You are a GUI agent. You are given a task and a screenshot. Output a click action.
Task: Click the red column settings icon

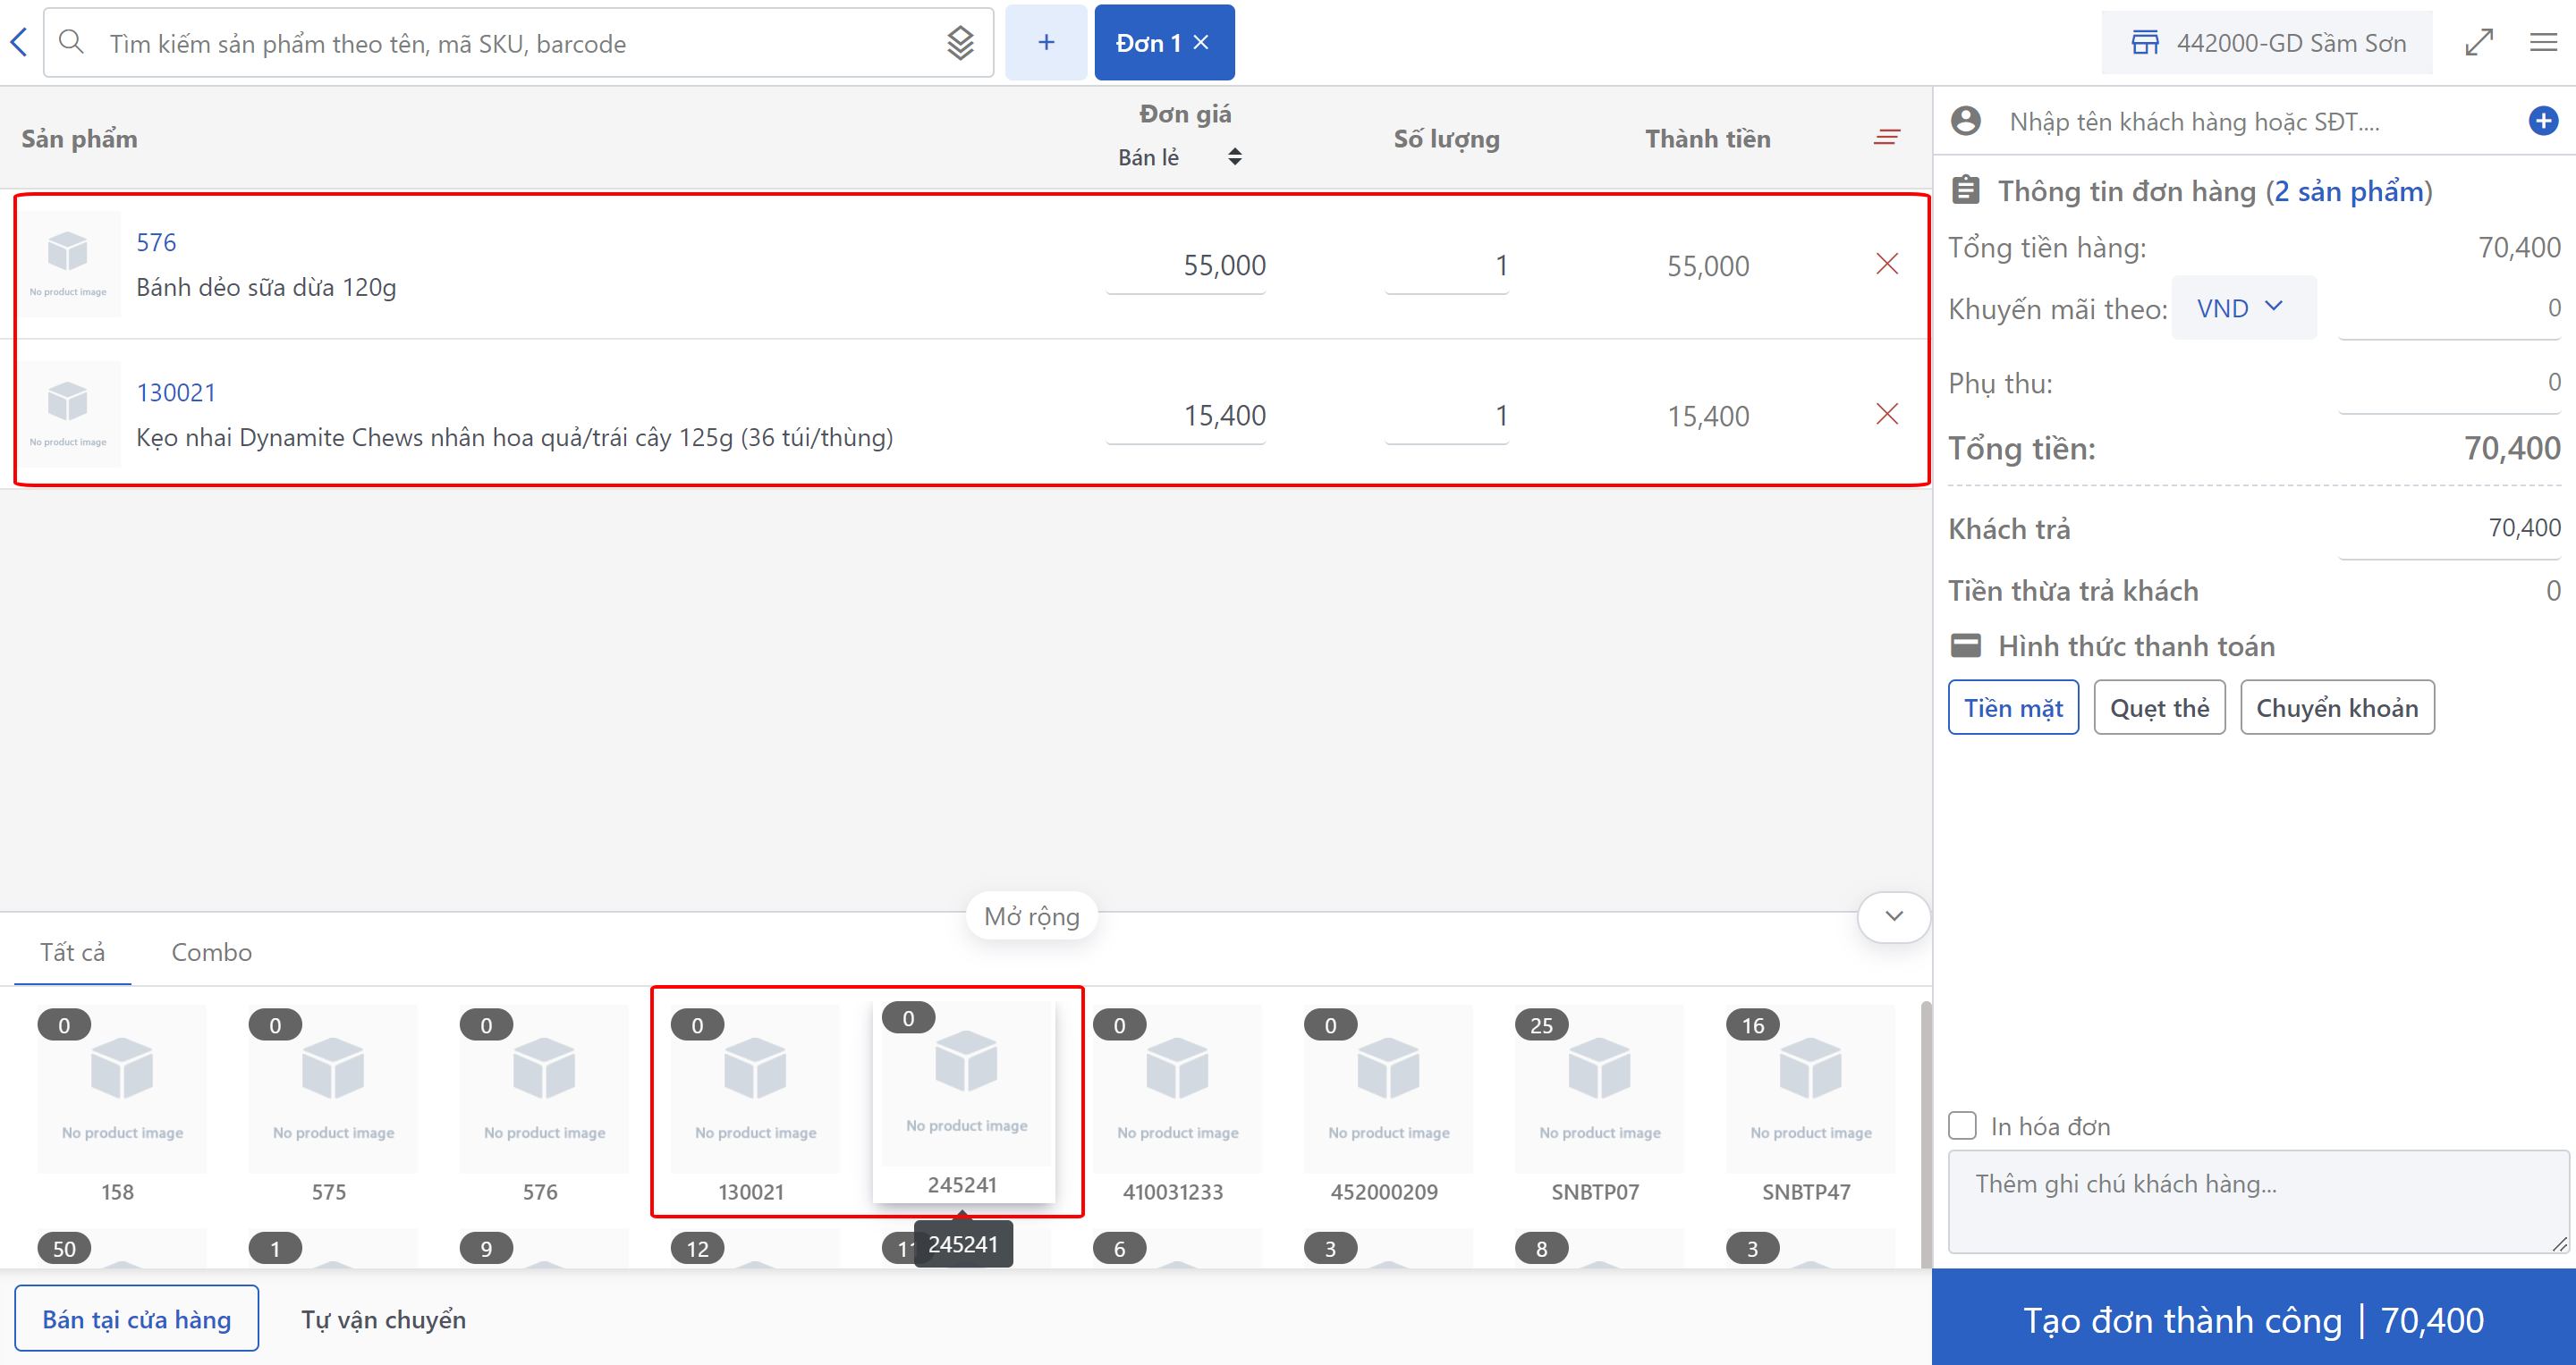click(1886, 138)
